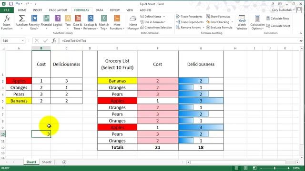Open More Functions menu
The image size is (305, 171).
pyautogui.click(x=117, y=22)
